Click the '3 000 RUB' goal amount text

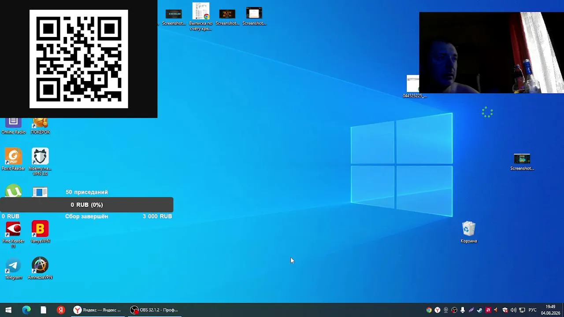point(157,216)
